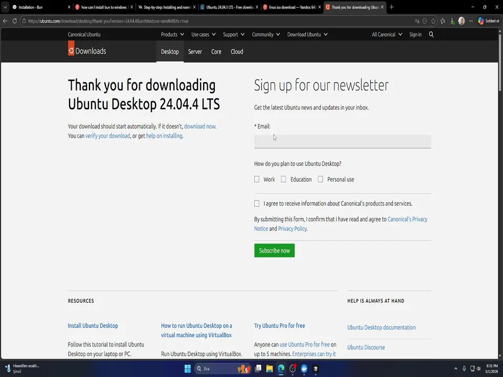Click the favorites list icon in toolbar
503x377 pixels.
click(443, 21)
